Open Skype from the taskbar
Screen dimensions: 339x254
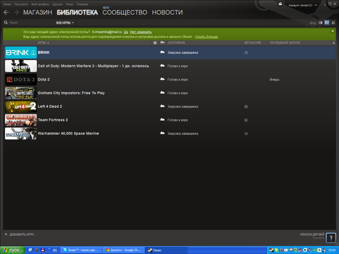81,250
